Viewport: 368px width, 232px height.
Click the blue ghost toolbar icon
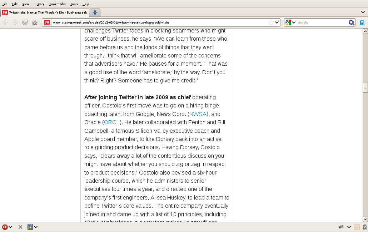[x=362, y=22]
